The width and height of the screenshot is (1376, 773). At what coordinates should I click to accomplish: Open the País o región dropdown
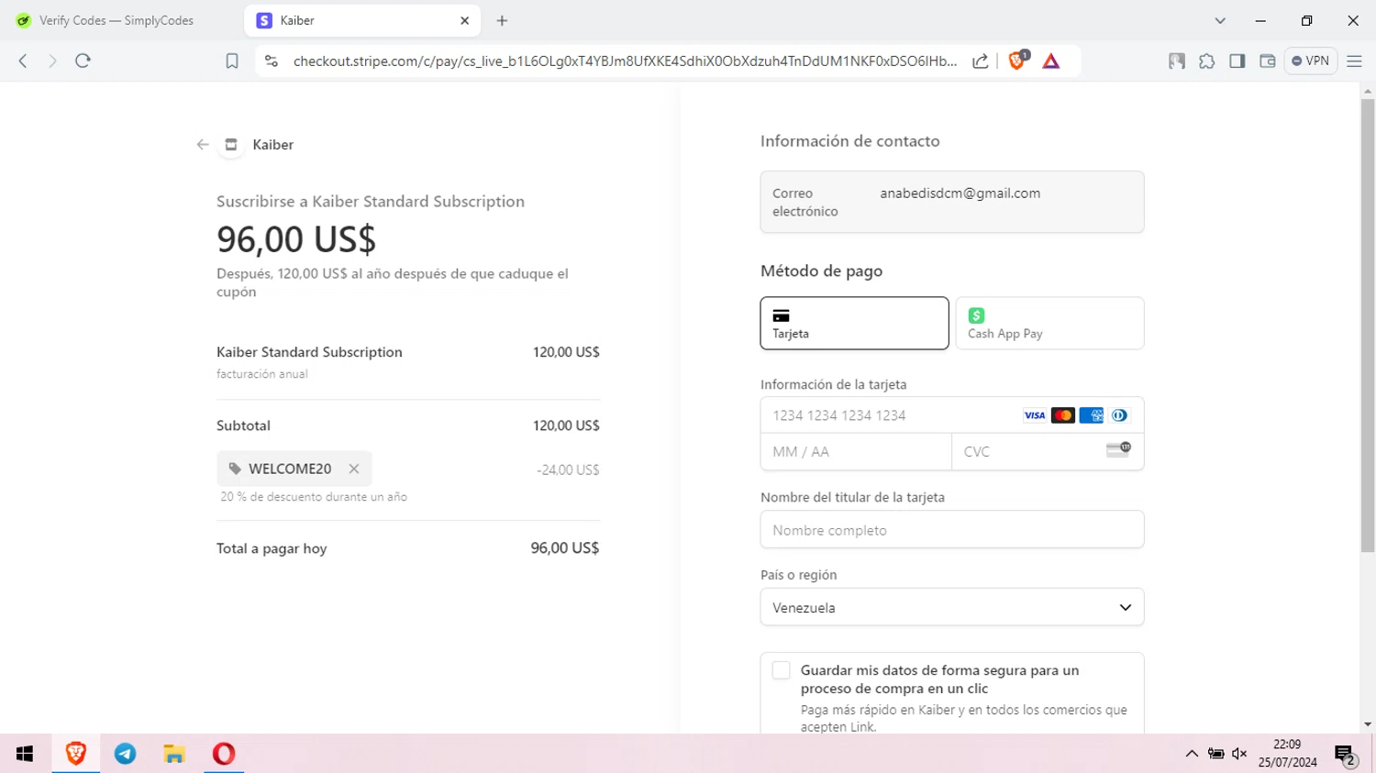(x=952, y=607)
